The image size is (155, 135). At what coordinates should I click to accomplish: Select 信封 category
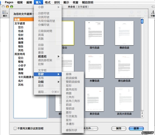(x=21, y=35)
